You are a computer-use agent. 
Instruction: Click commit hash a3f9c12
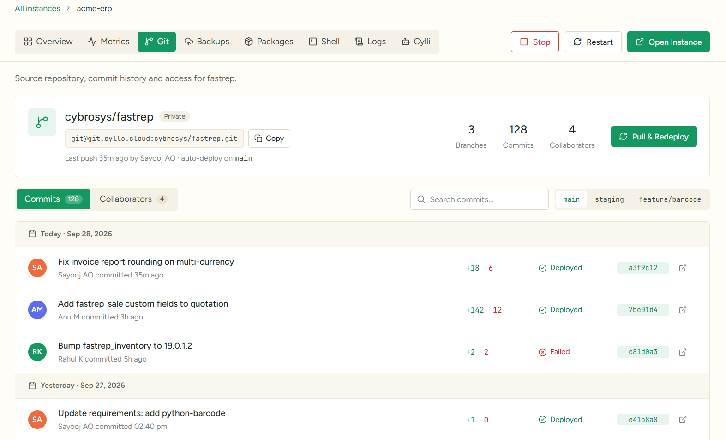click(x=643, y=268)
